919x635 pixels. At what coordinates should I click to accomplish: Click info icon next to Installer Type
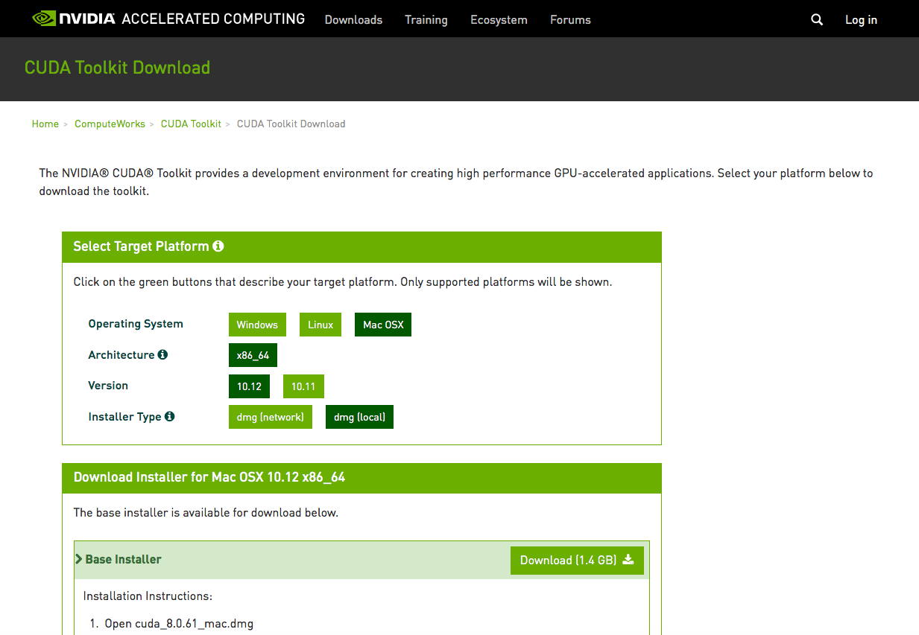tap(170, 417)
